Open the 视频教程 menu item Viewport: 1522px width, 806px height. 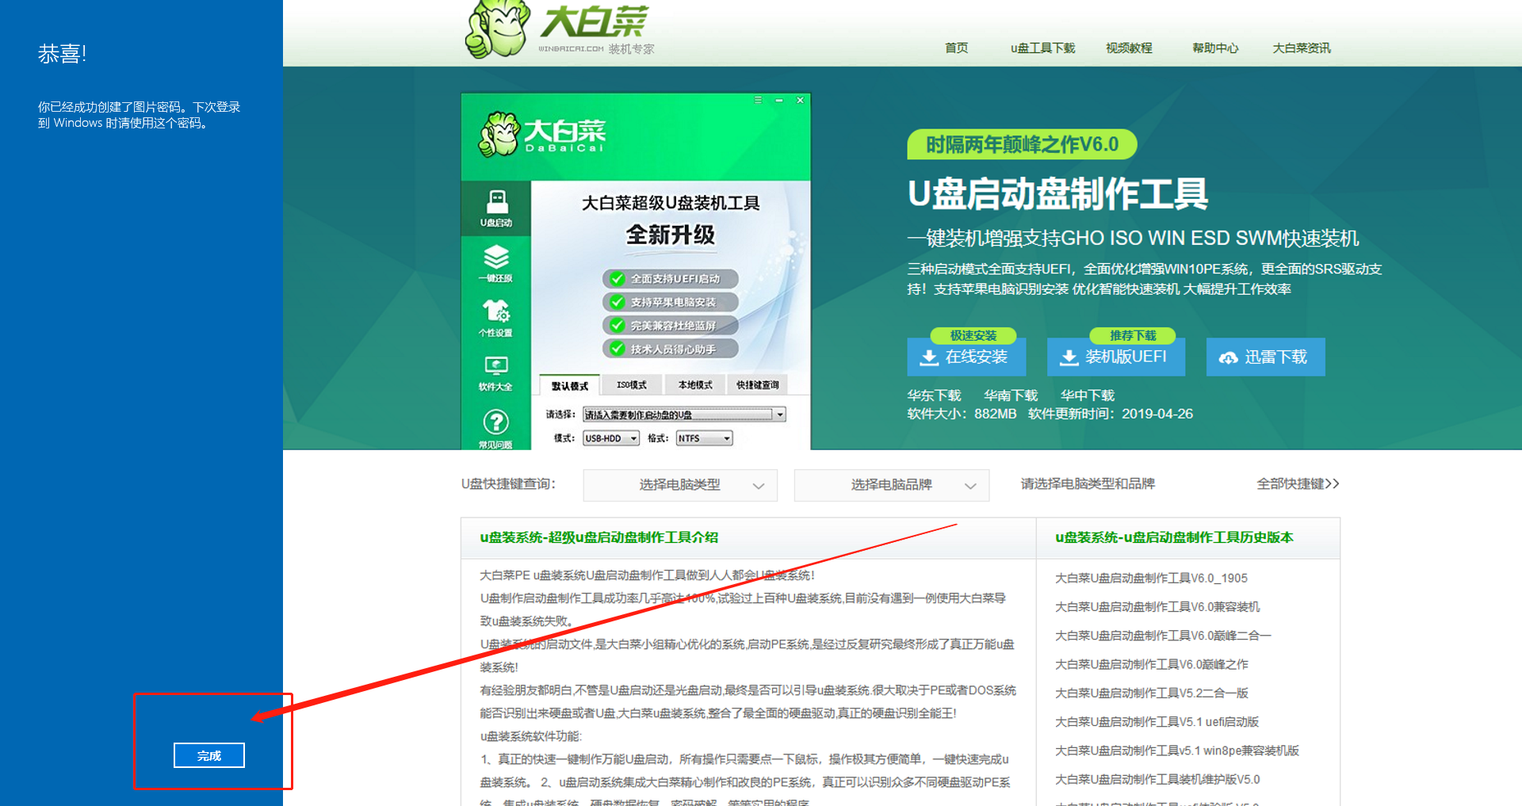1129,48
